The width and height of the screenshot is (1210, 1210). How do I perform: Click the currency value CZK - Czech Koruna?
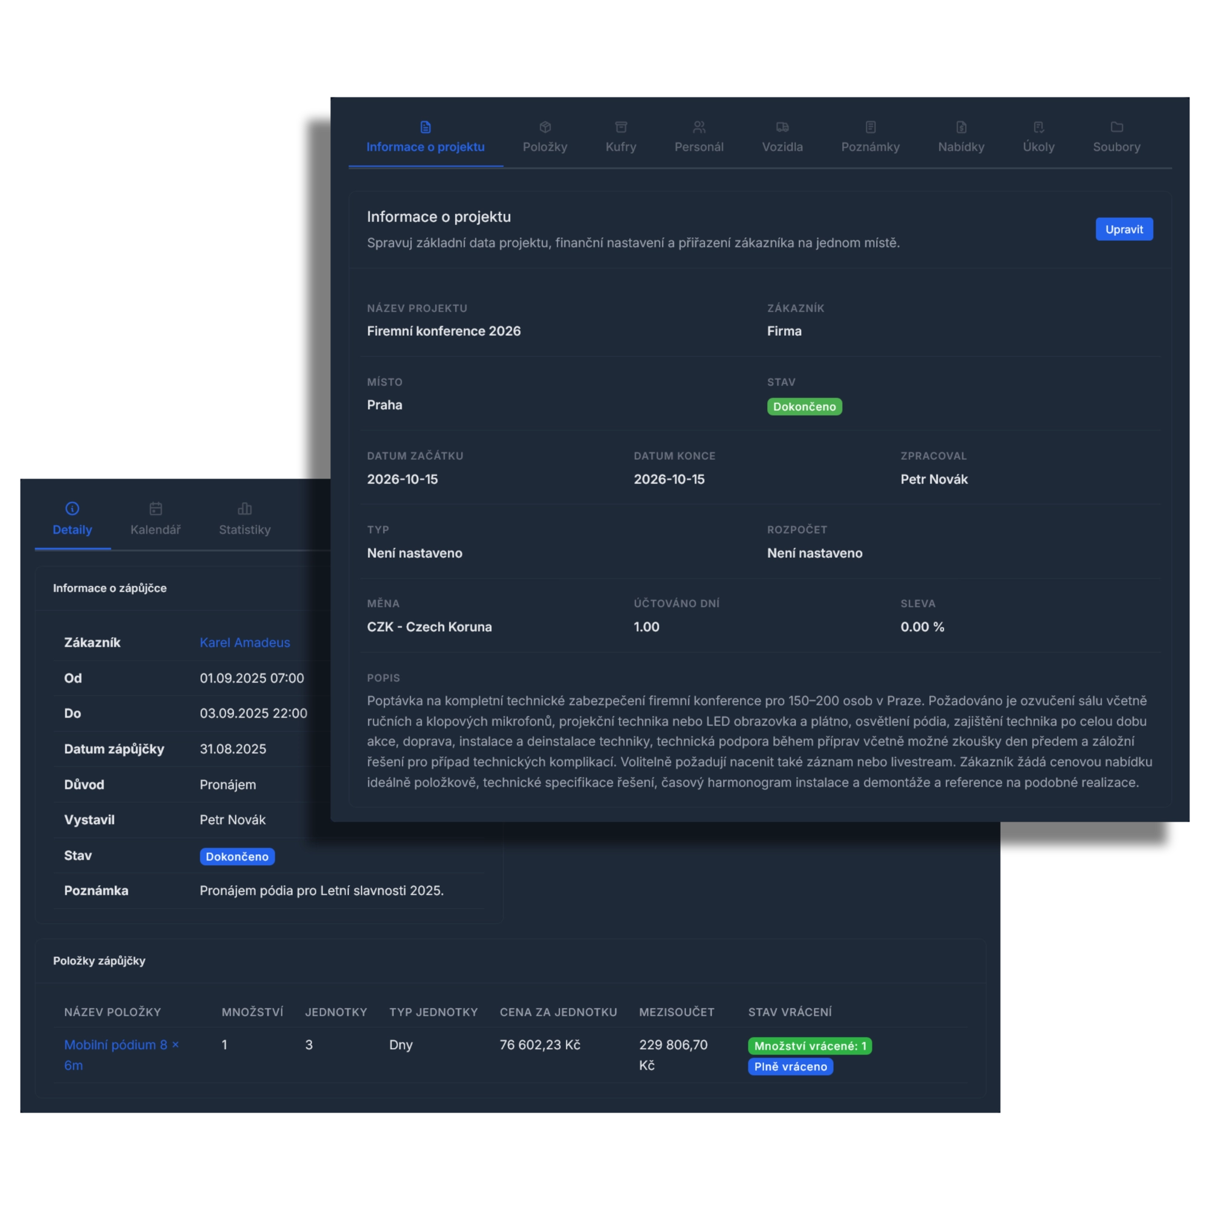click(429, 627)
